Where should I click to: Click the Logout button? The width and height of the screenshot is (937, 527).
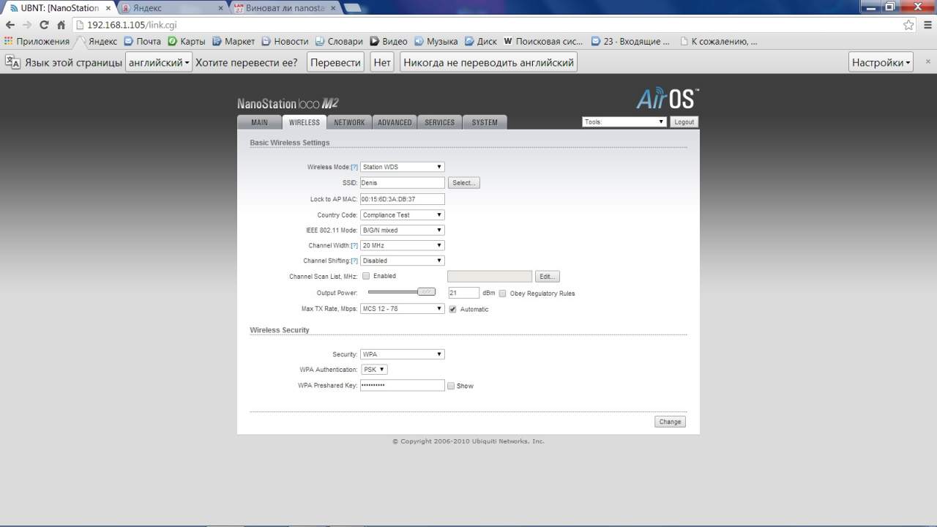pyautogui.click(x=684, y=122)
